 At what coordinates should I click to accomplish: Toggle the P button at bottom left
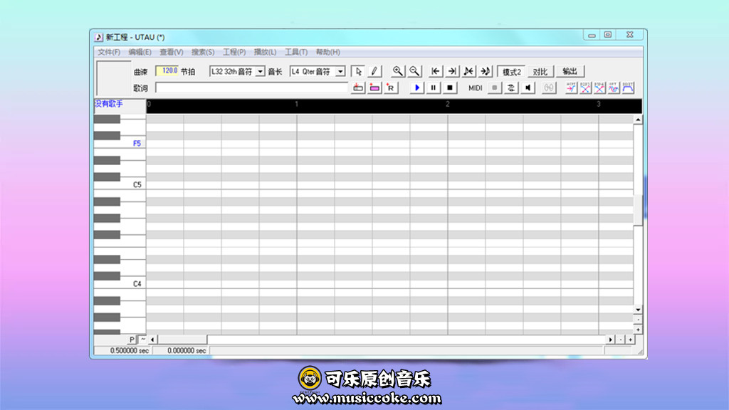(x=132, y=340)
